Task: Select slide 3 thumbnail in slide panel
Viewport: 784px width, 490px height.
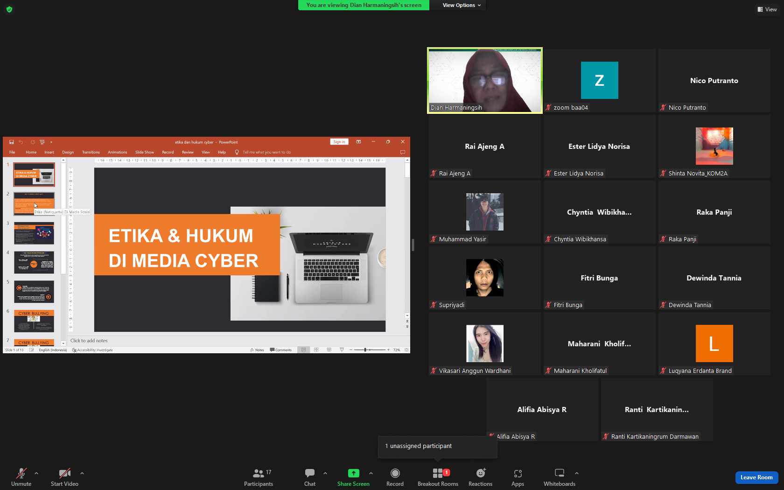Action: click(34, 233)
